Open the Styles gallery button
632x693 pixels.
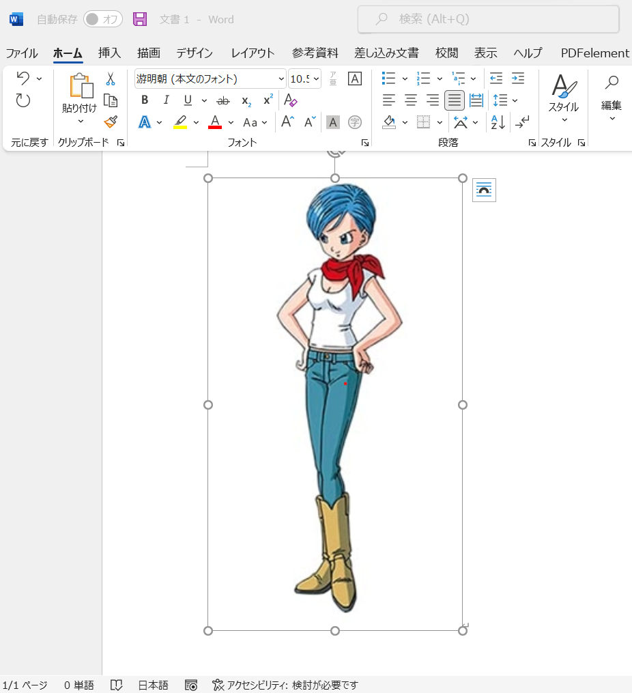564,98
